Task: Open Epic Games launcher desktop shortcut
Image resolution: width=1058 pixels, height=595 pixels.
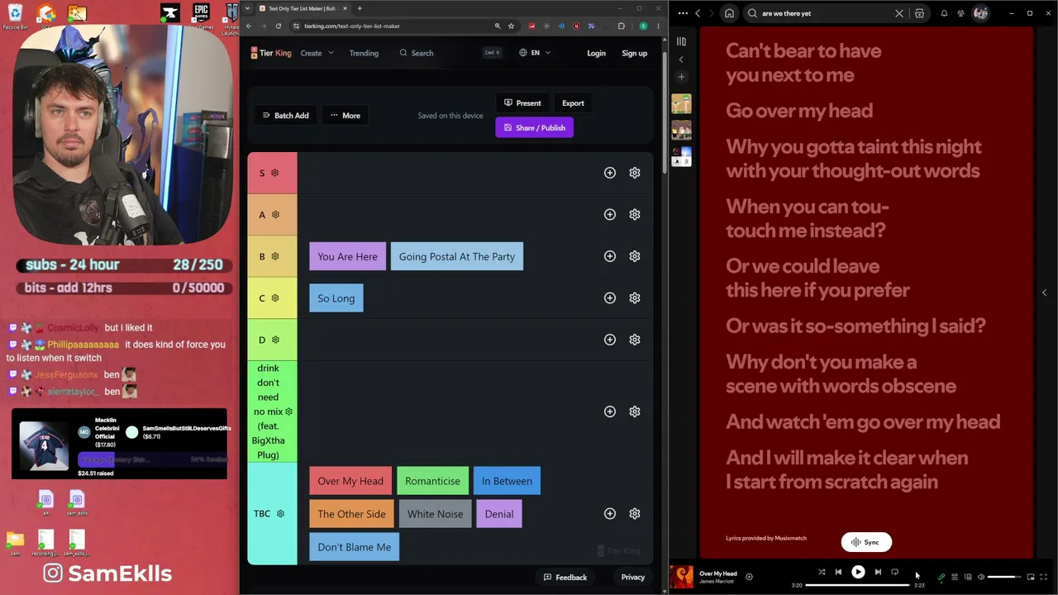Action: click(x=201, y=16)
